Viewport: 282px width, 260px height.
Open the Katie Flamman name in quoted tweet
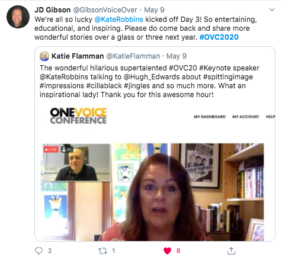point(78,56)
